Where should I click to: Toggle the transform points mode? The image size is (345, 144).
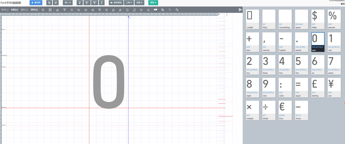[50, 10]
